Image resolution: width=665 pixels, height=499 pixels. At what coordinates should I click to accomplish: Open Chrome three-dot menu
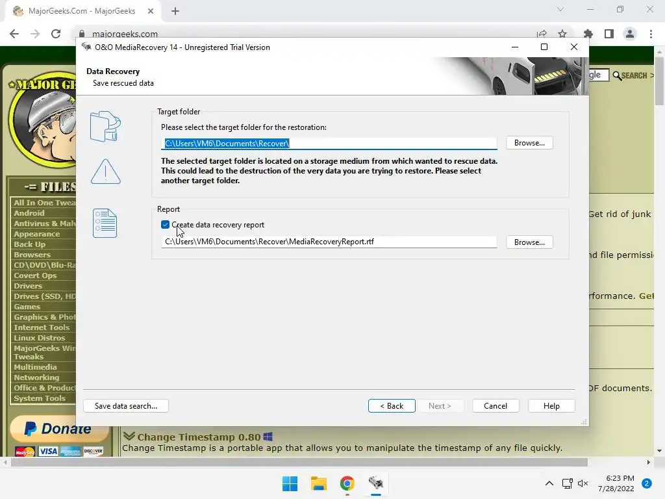(x=651, y=34)
